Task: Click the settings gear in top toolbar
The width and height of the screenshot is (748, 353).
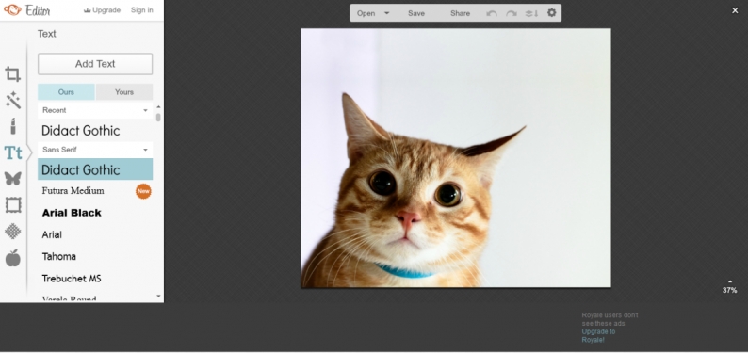Action: click(x=551, y=13)
